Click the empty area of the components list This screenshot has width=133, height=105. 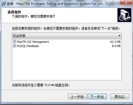click(67, 64)
